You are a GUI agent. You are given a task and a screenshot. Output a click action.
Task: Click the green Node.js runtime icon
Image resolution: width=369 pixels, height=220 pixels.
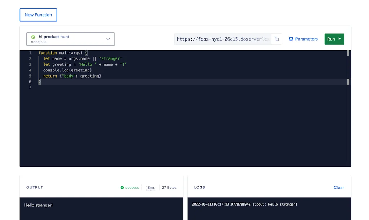tap(33, 37)
